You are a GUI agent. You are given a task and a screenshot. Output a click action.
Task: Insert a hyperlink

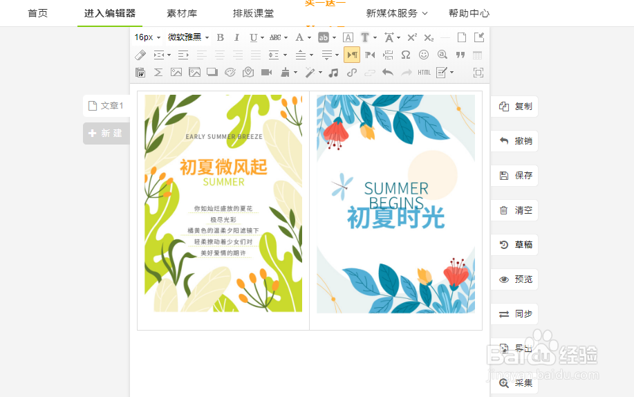pos(352,73)
